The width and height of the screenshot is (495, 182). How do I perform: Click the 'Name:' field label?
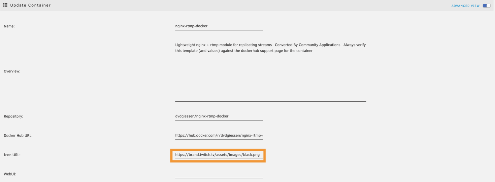(9, 26)
